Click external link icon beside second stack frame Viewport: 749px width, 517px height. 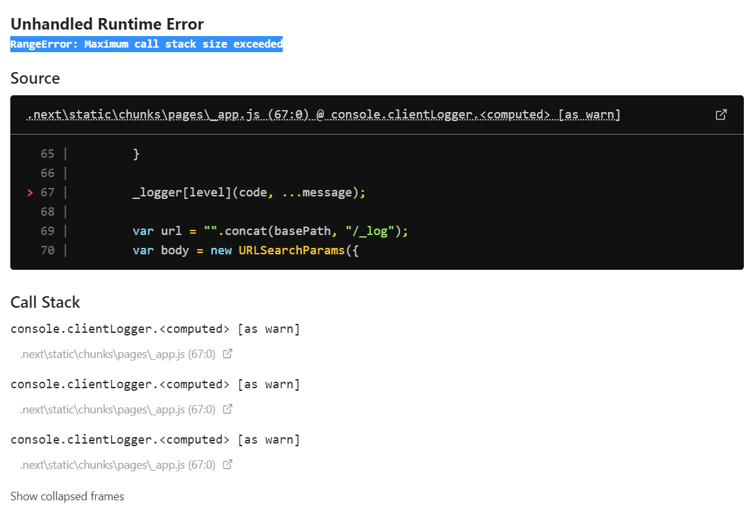click(x=227, y=409)
